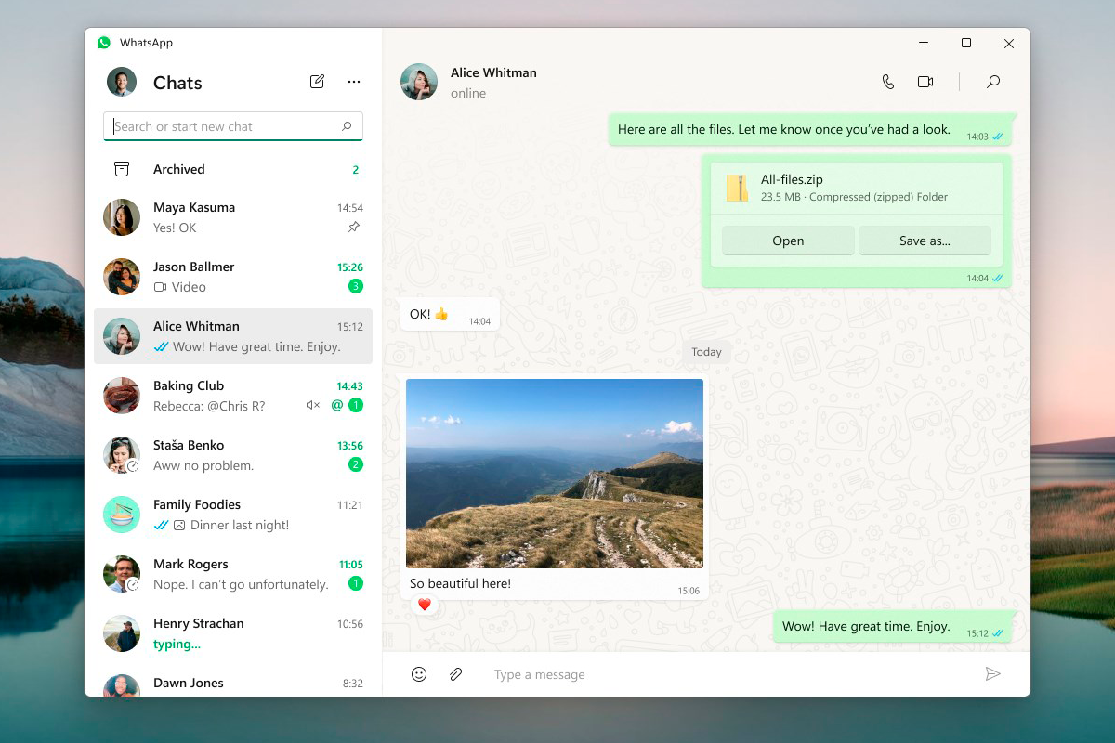Viewport: 1115px width, 743px height.
Task: Click 'Aww no problem.' preview text
Action: point(203,465)
